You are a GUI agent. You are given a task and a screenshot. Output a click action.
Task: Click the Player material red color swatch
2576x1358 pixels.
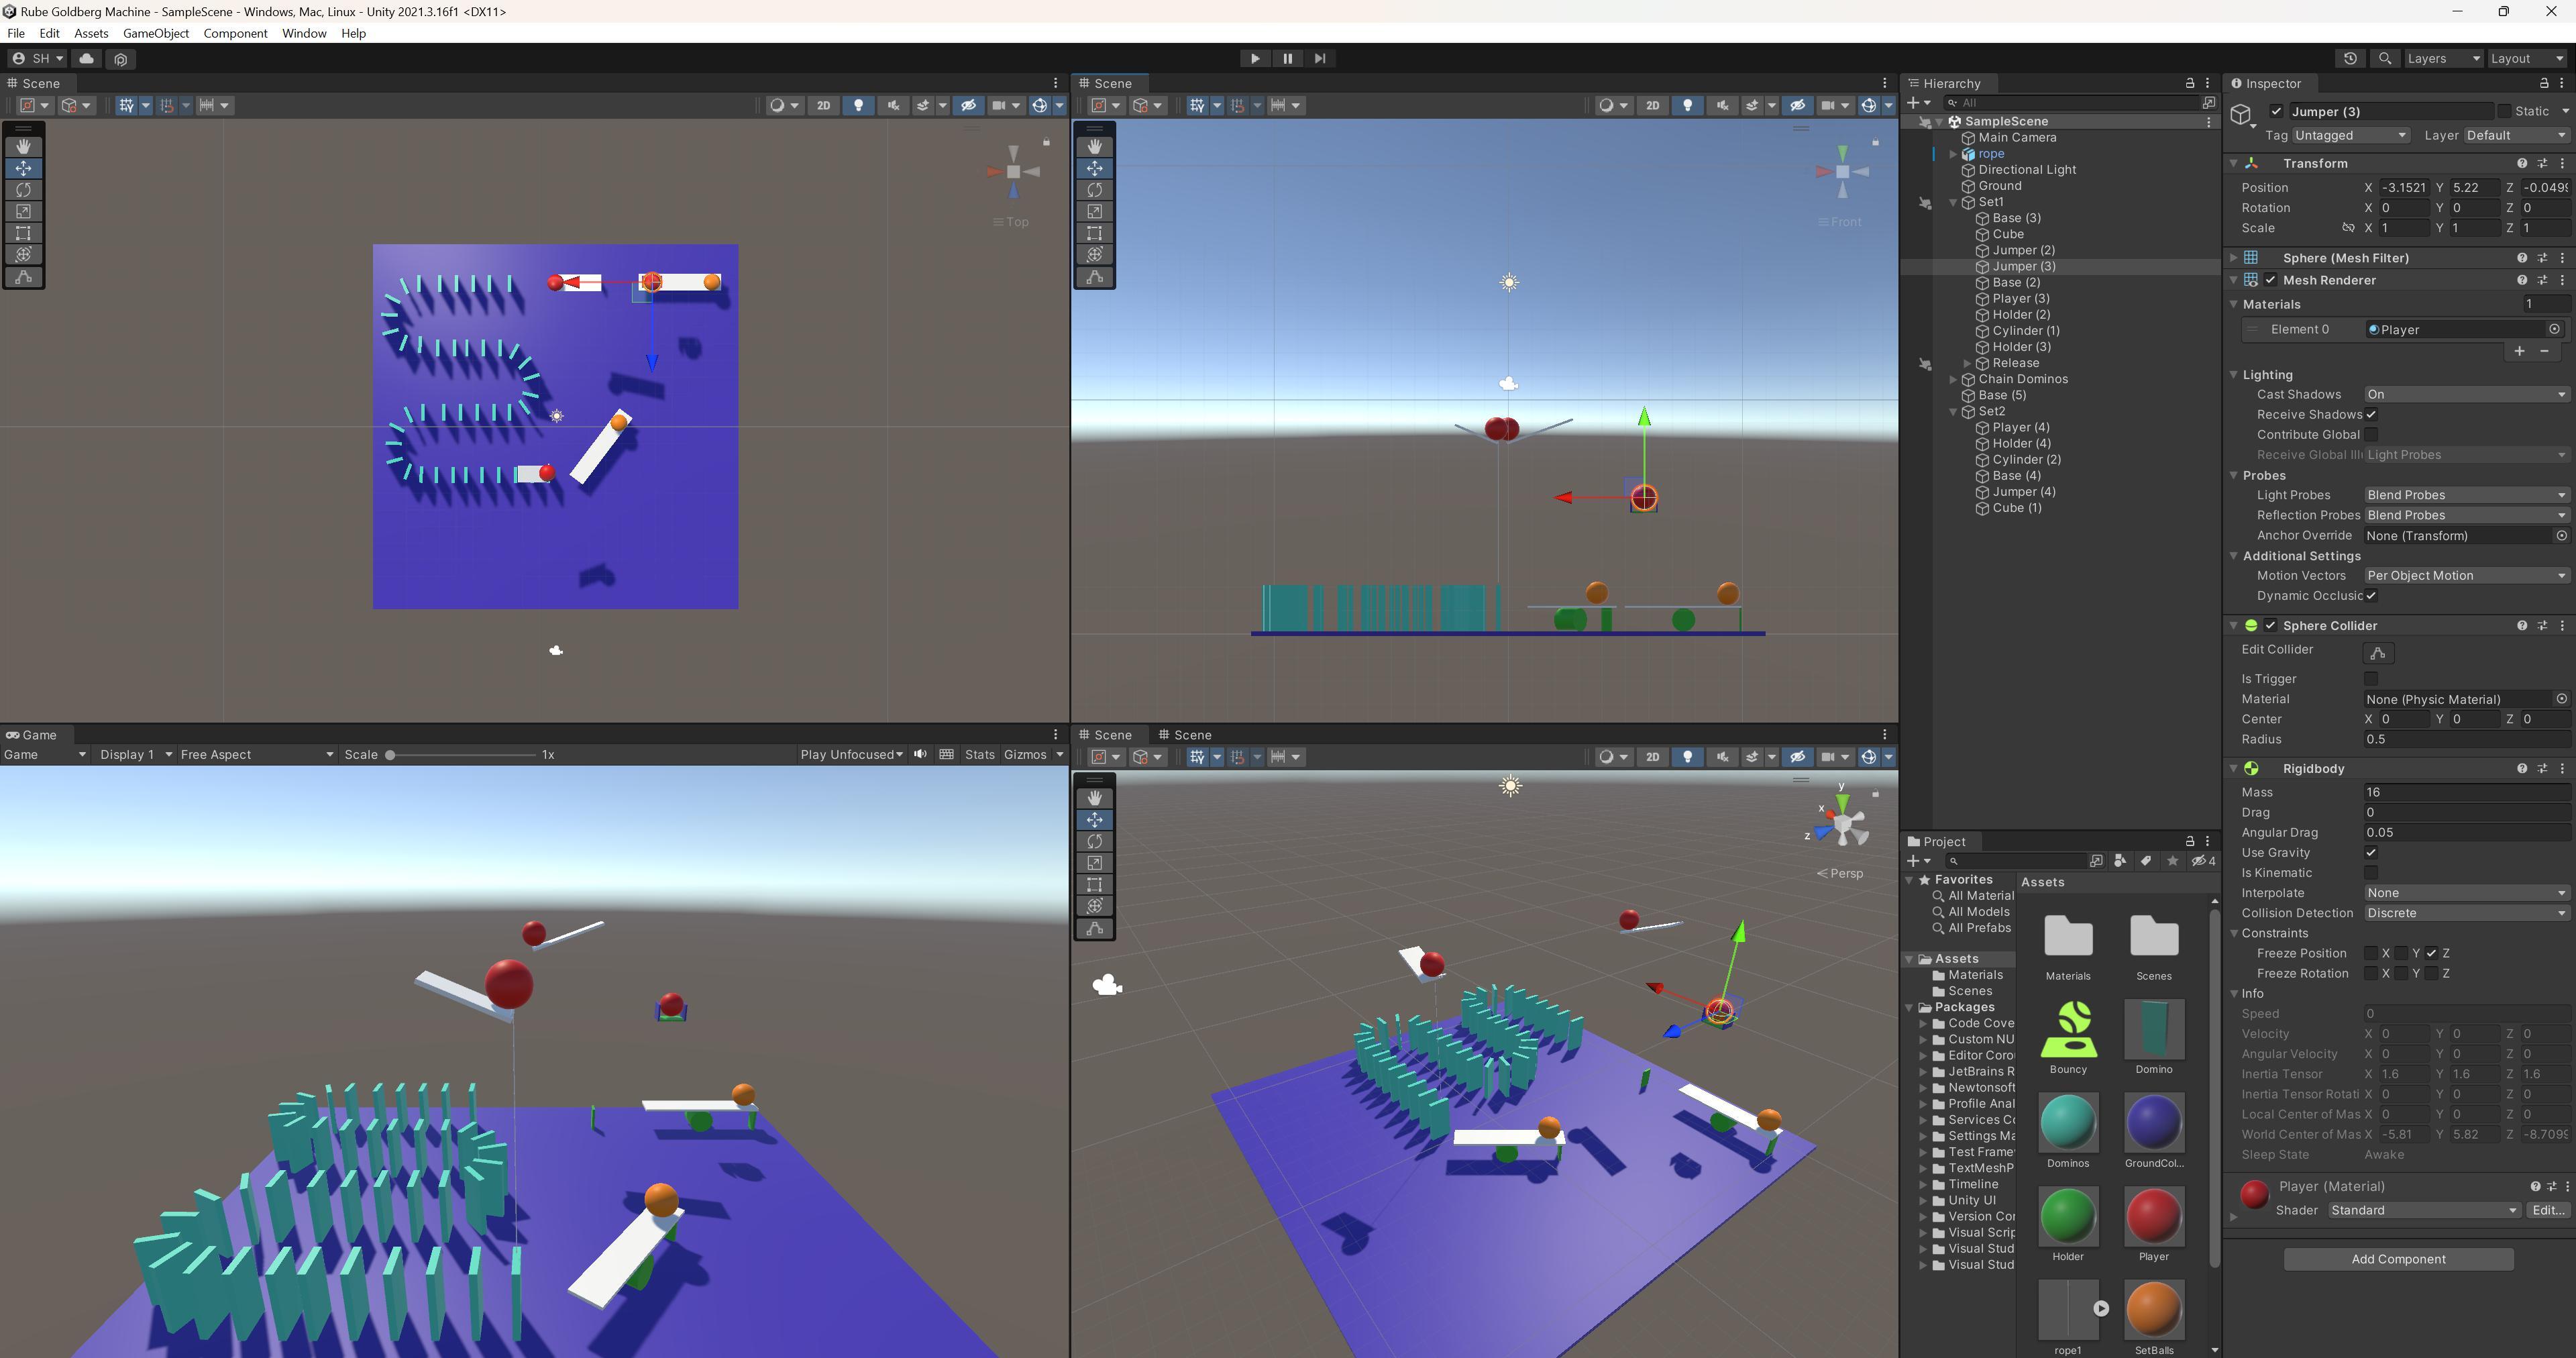(2254, 1194)
